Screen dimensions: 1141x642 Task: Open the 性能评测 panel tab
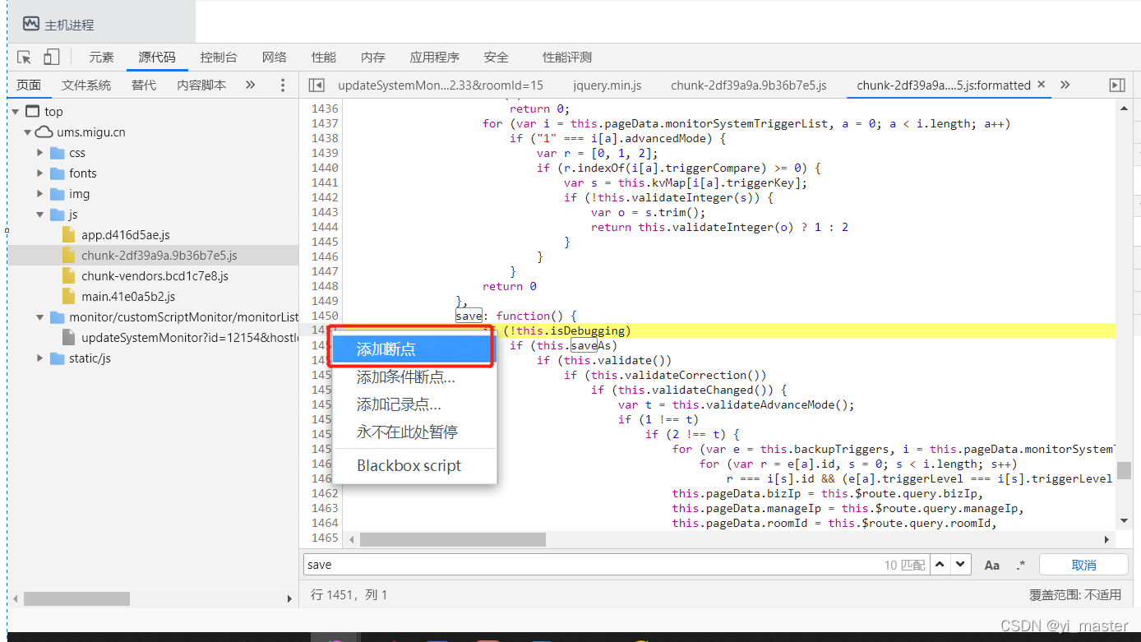click(x=567, y=57)
